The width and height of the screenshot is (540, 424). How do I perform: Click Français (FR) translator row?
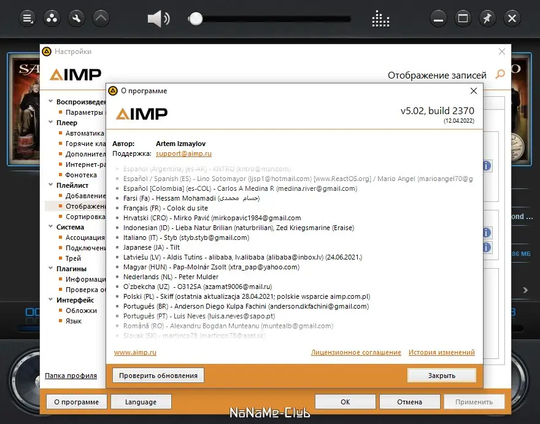point(165,208)
